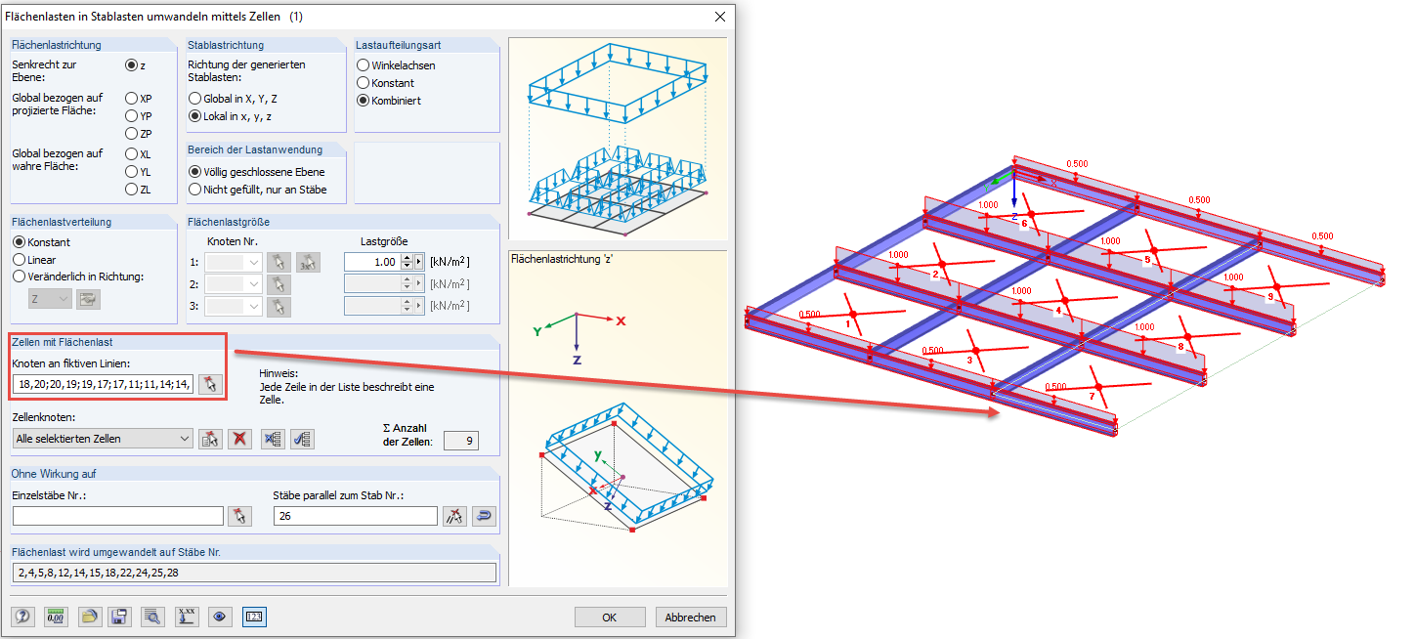Click the Flächenlastrichtung 'z' preview caption
Screen dimensions: 1415x639
(x=561, y=258)
